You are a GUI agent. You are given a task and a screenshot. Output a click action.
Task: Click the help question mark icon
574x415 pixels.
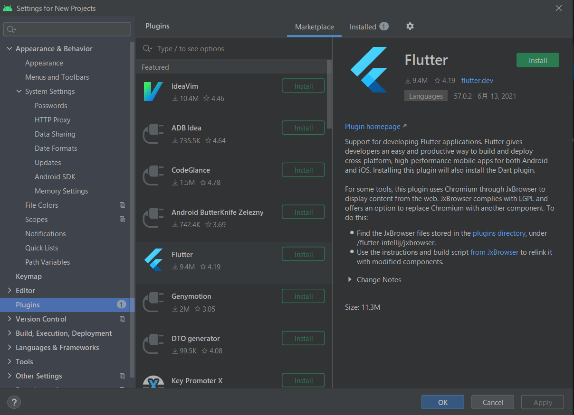click(x=14, y=402)
